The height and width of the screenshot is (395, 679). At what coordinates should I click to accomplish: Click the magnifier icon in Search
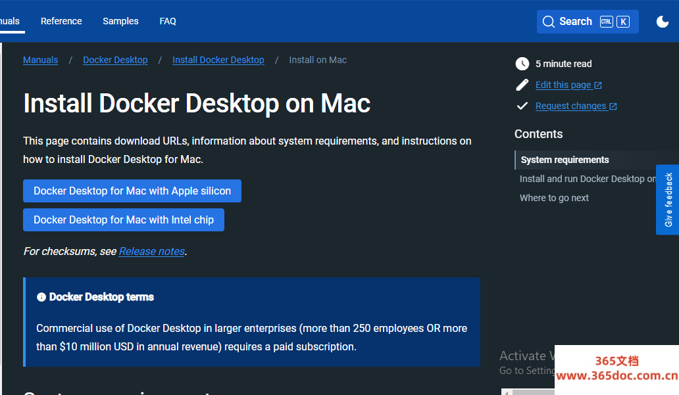point(548,22)
